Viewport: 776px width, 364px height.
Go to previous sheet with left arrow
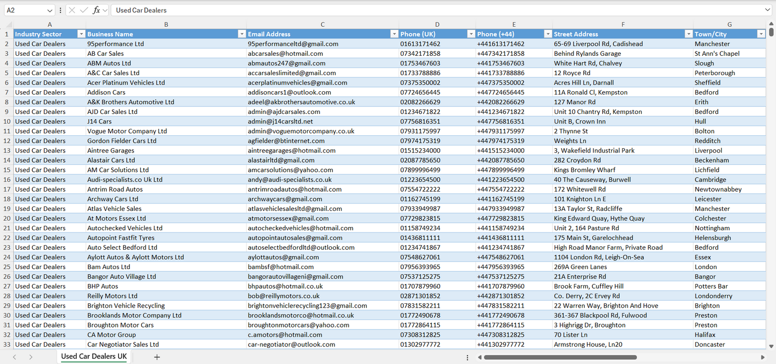14,357
